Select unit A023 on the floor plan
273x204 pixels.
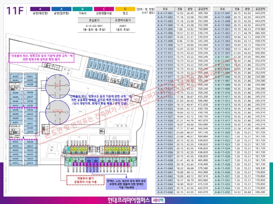[30, 163]
